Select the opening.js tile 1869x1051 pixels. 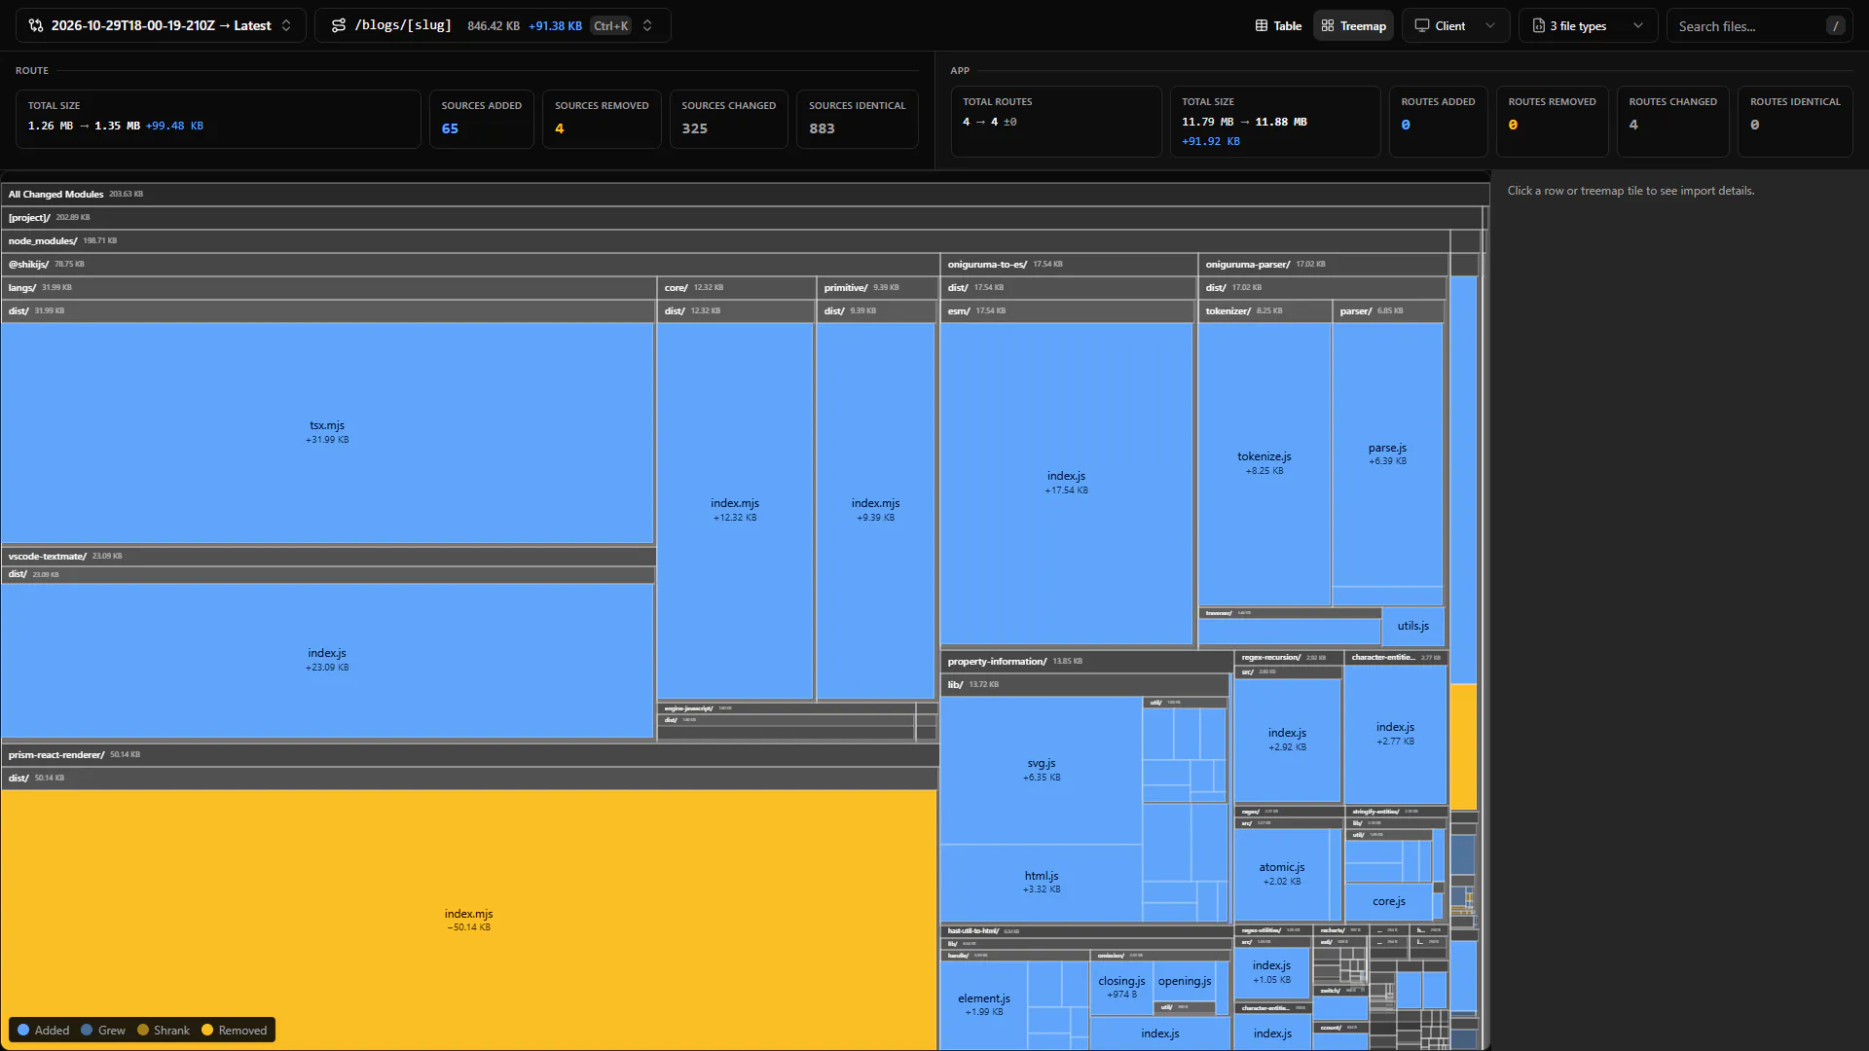coord(1185,981)
